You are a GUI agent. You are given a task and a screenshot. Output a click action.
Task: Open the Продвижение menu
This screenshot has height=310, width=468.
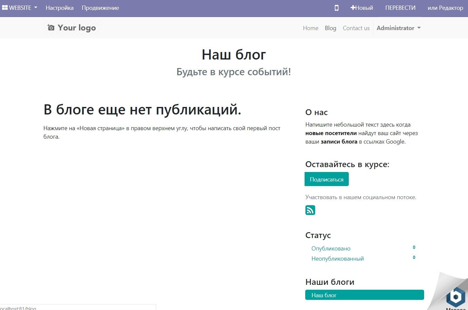[x=100, y=8]
